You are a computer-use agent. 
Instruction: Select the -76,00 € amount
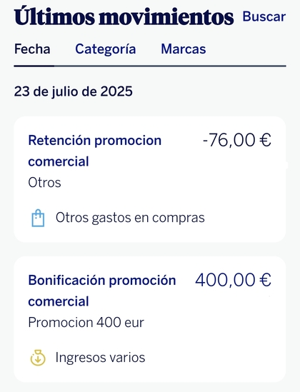click(x=236, y=140)
